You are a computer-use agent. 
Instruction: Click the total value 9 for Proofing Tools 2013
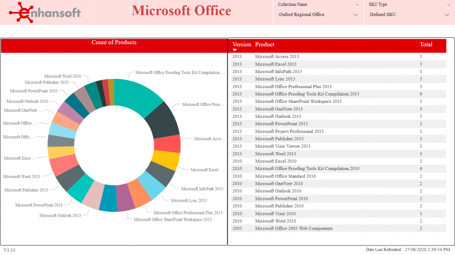421,94
